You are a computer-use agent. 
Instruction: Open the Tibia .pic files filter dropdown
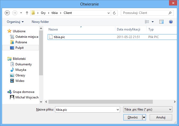(148, 109)
